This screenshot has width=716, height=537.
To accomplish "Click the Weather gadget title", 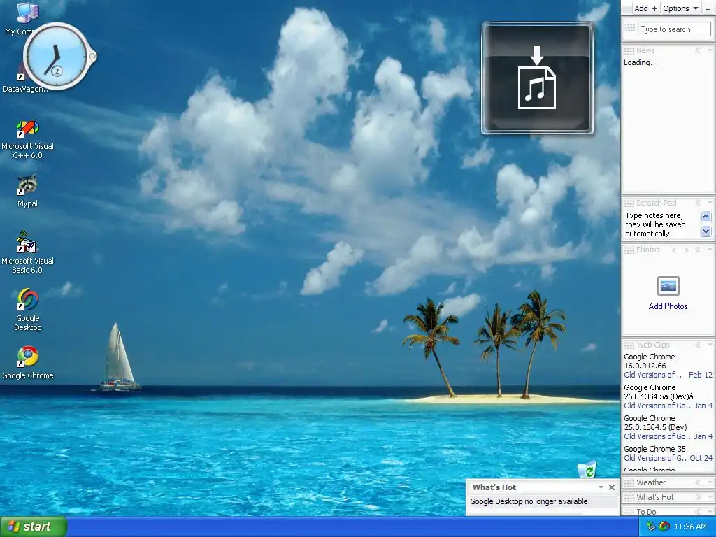I will point(651,482).
